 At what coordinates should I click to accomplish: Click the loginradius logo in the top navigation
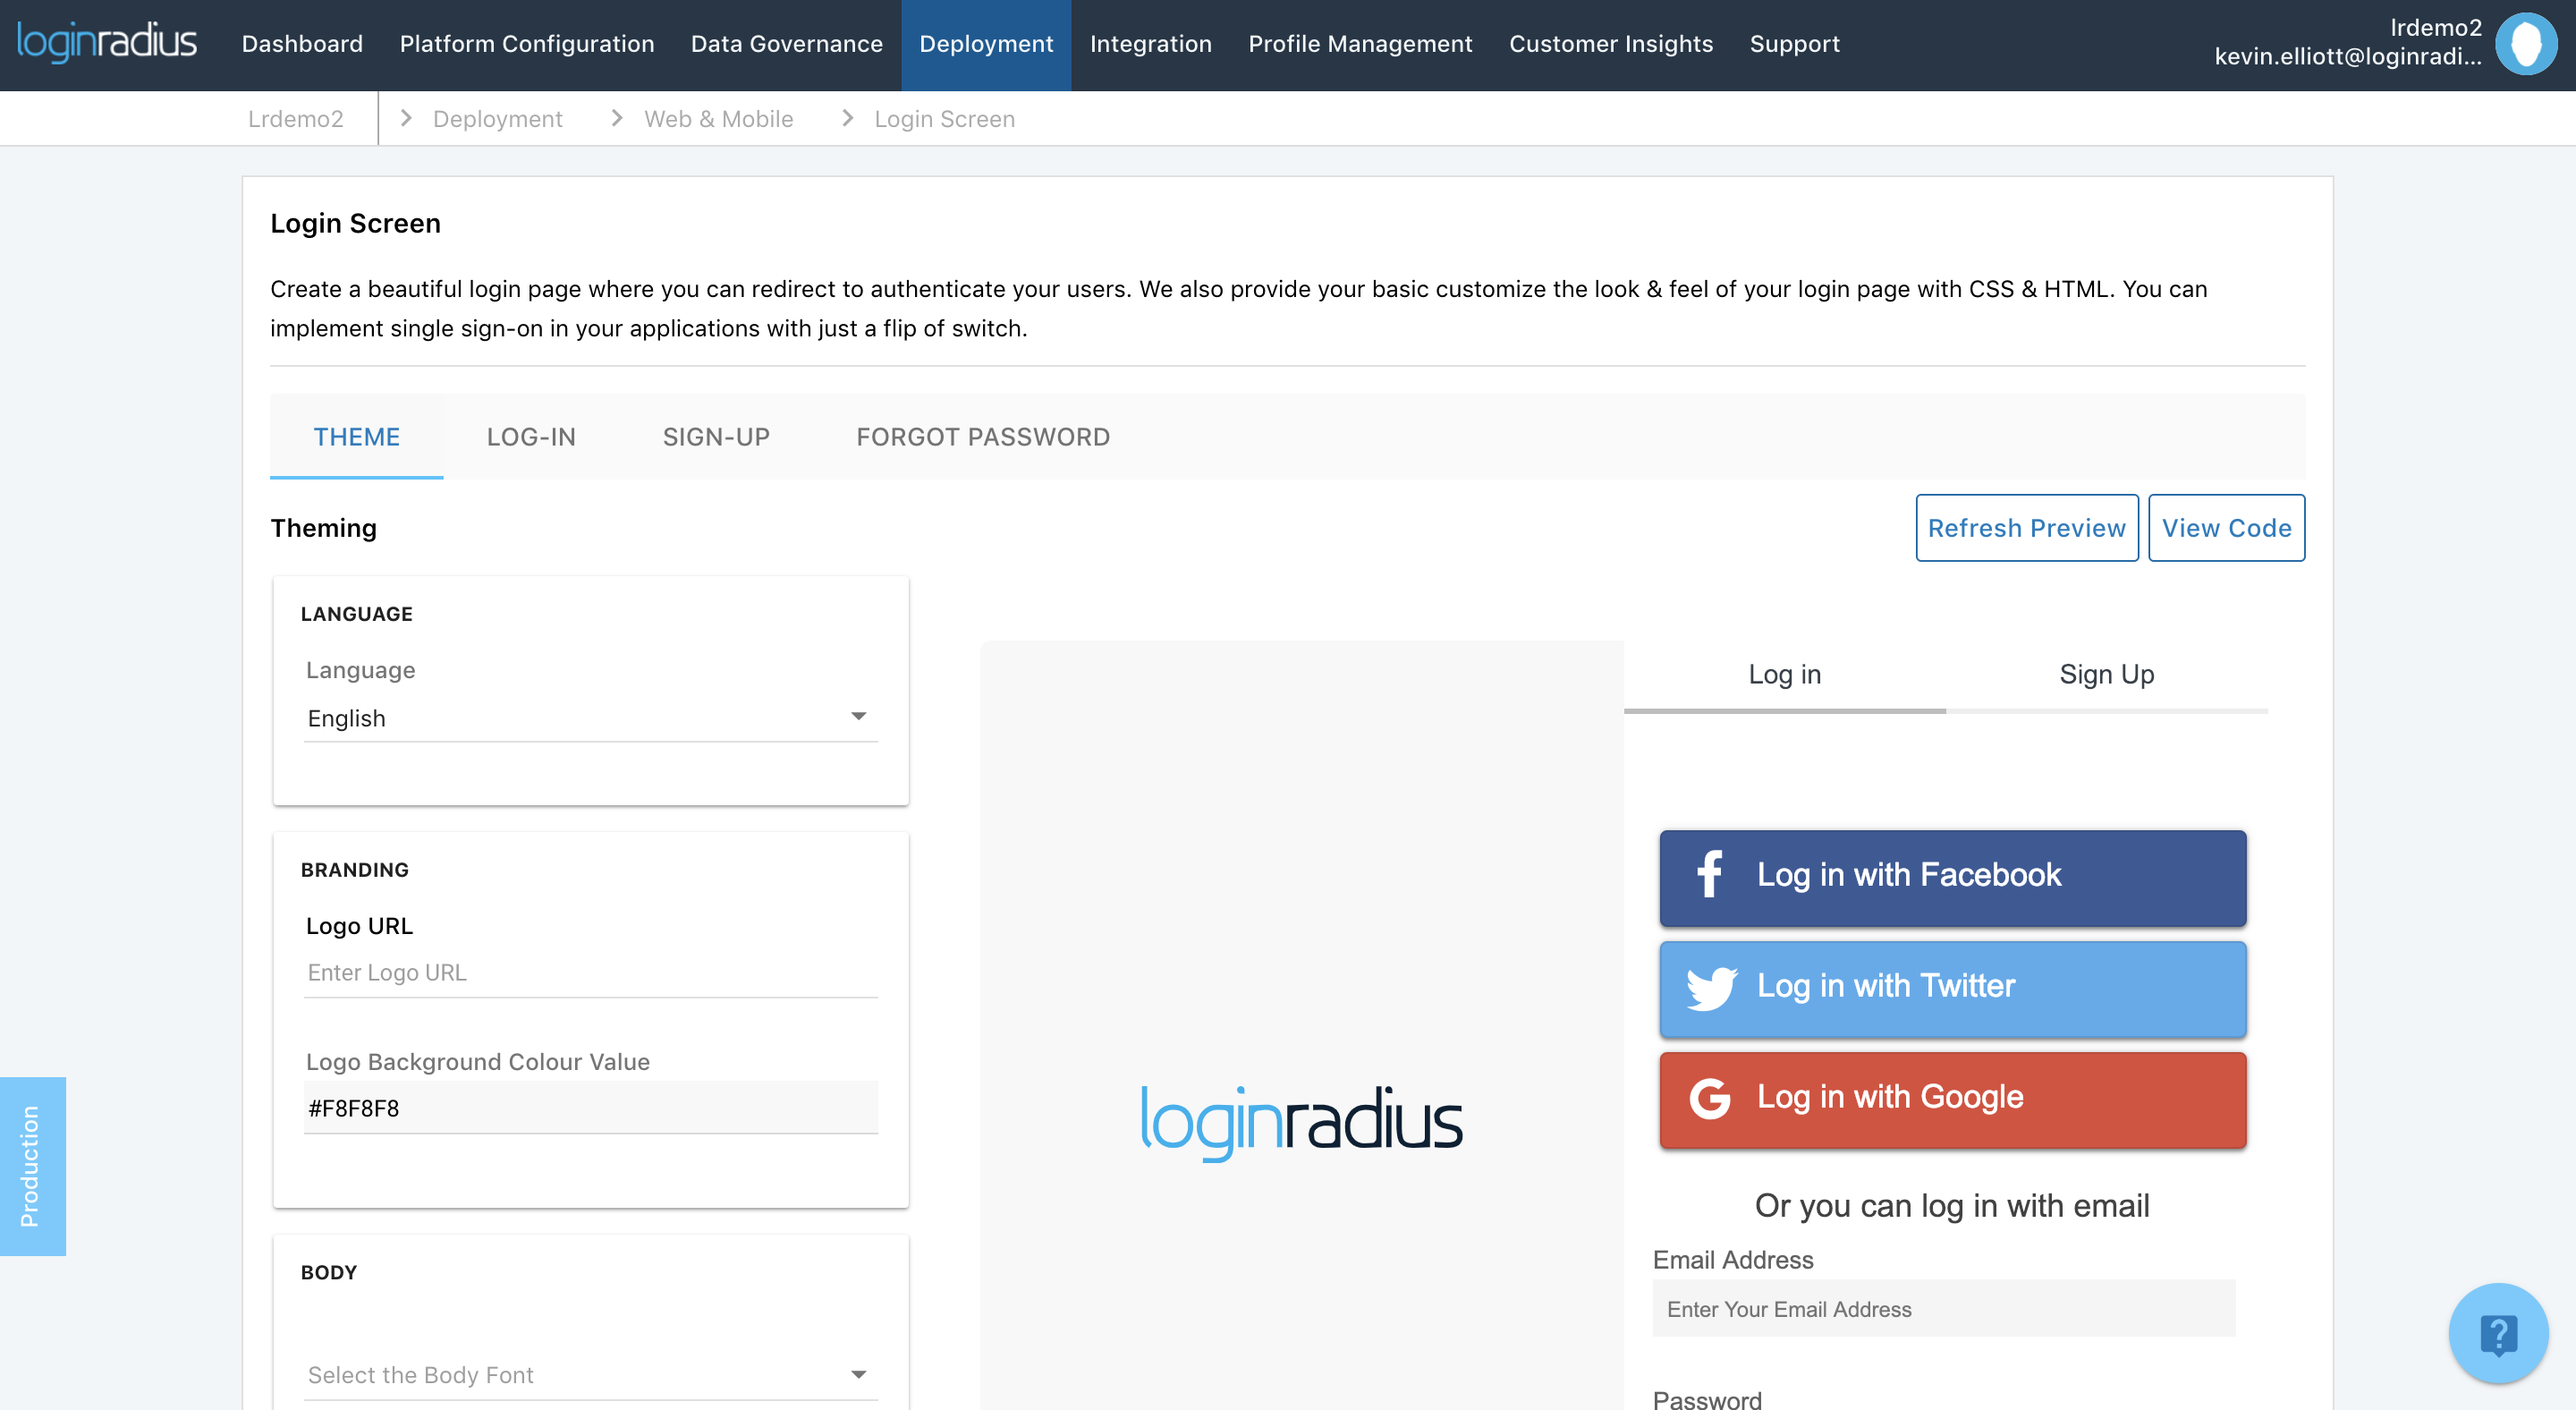click(x=106, y=42)
